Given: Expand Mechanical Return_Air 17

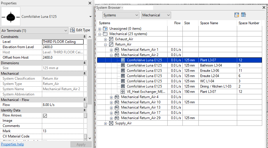Looking at the screenshot, I should pos(111,113).
